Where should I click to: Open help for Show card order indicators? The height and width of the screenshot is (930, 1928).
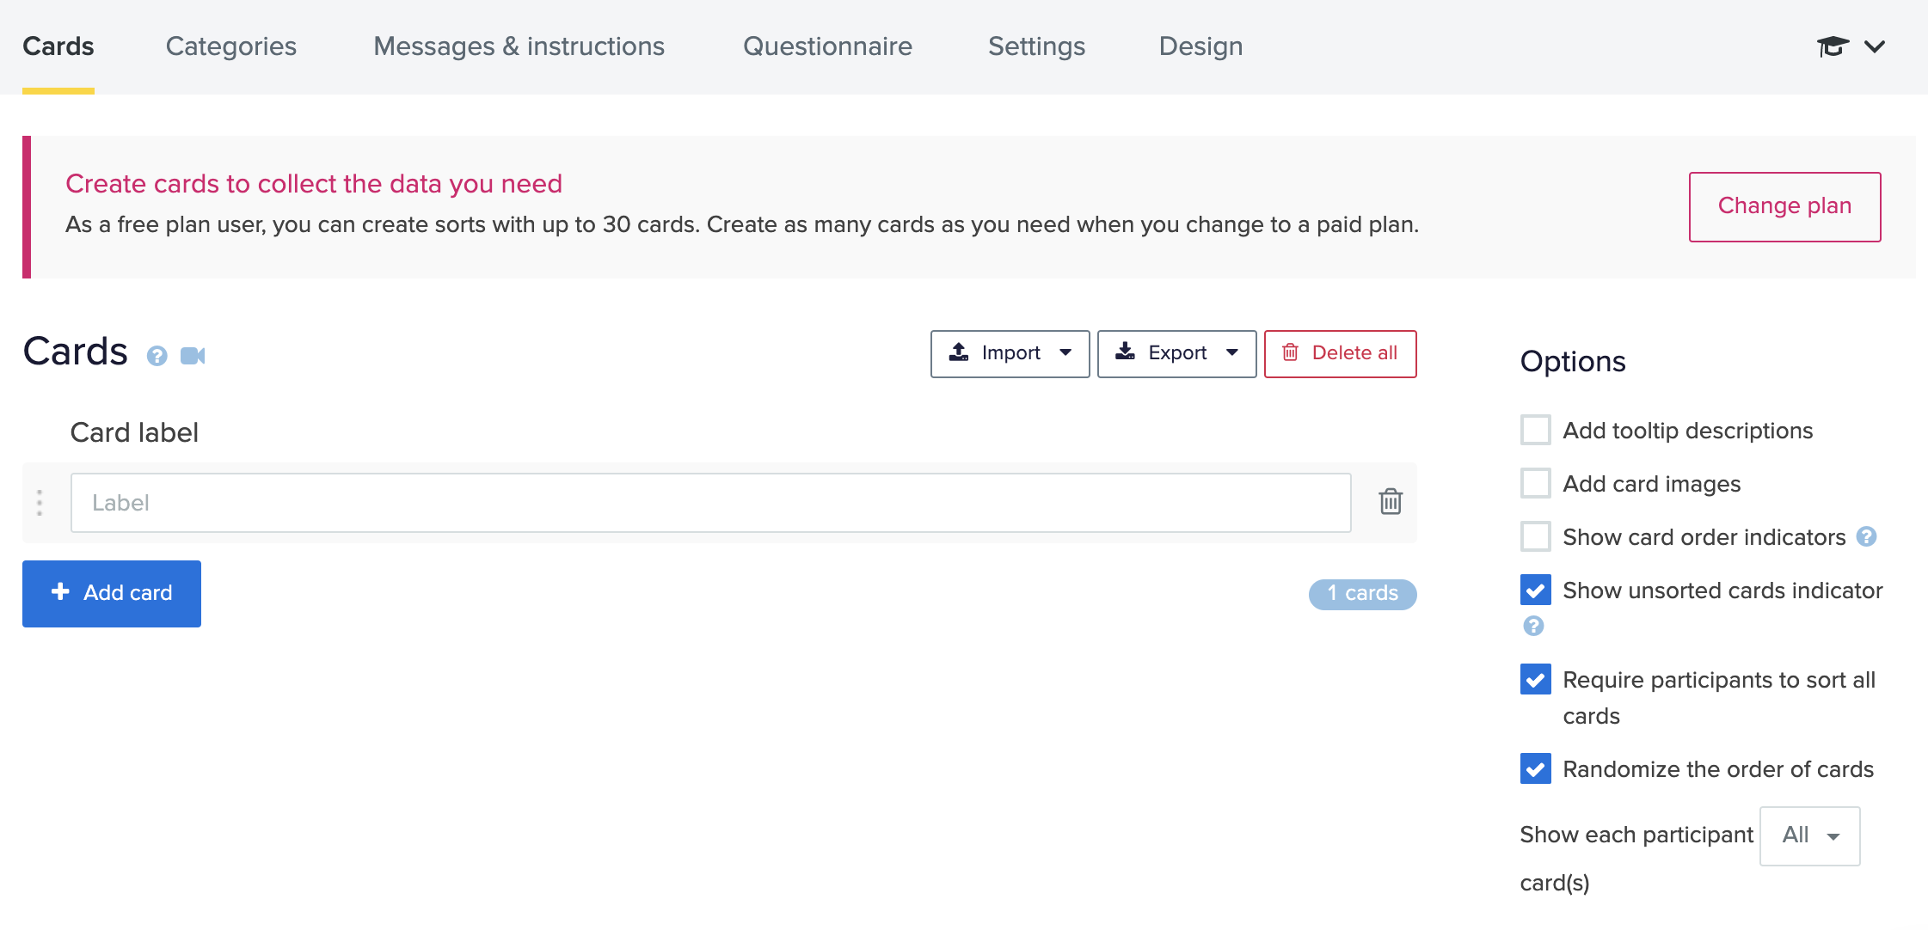[1866, 536]
